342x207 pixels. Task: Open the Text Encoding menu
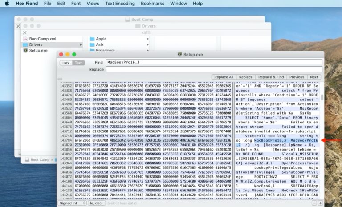(x=120, y=4)
